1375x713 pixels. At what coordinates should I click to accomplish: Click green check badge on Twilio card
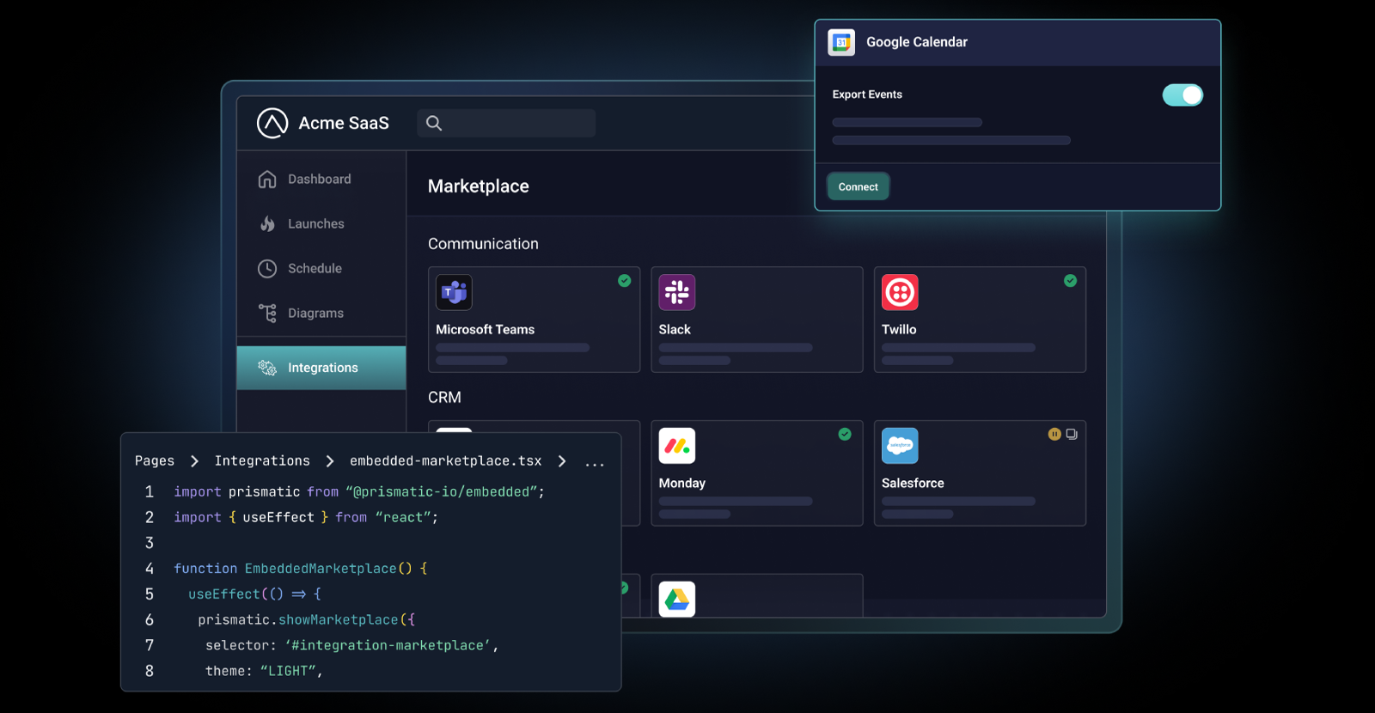pos(1070,280)
